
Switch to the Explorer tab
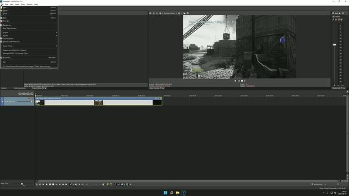4,88
